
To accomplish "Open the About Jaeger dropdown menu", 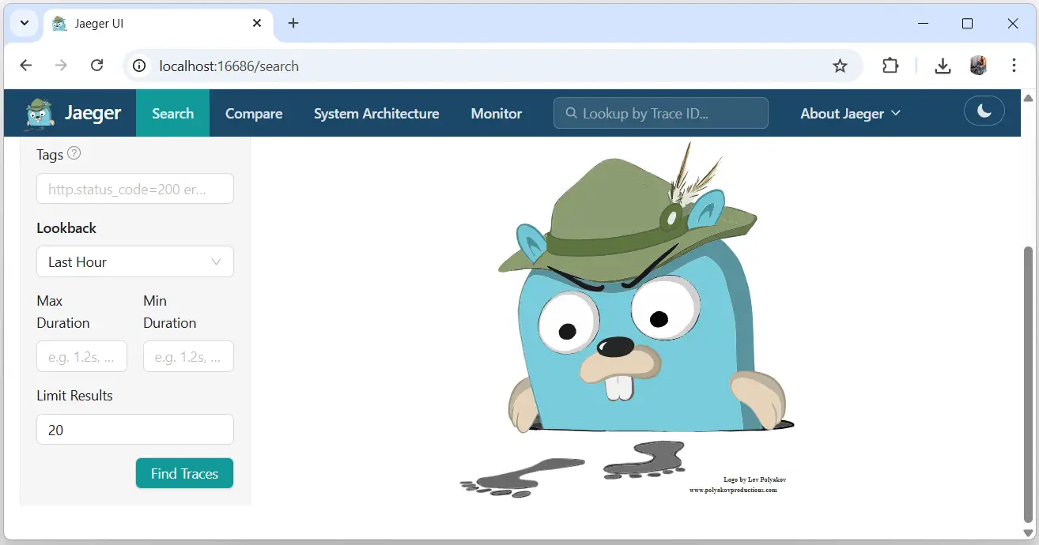I will coord(850,114).
